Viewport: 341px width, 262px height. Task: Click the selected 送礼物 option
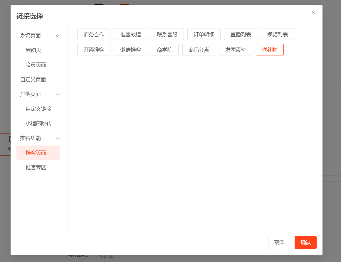click(270, 50)
